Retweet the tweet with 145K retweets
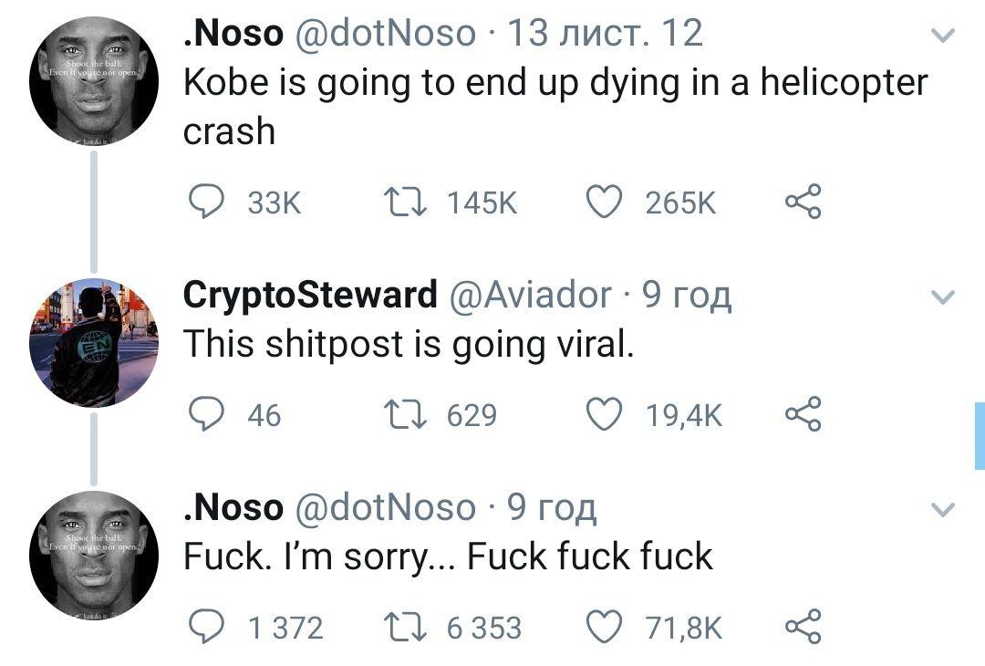 click(406, 203)
